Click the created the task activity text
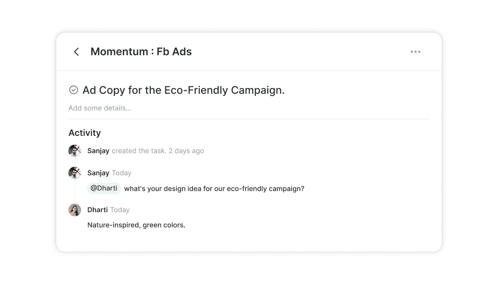 tap(139, 151)
